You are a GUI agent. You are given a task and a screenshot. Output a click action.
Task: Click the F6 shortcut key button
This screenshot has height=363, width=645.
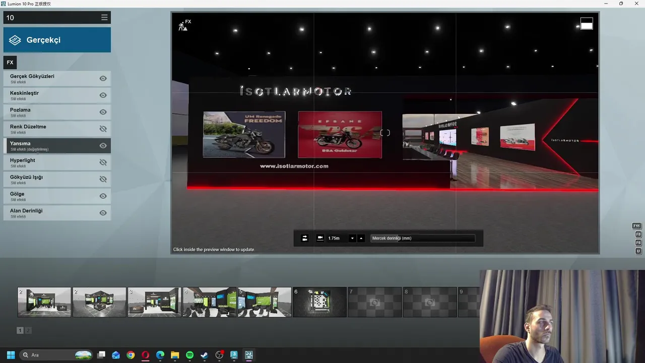[x=638, y=243]
